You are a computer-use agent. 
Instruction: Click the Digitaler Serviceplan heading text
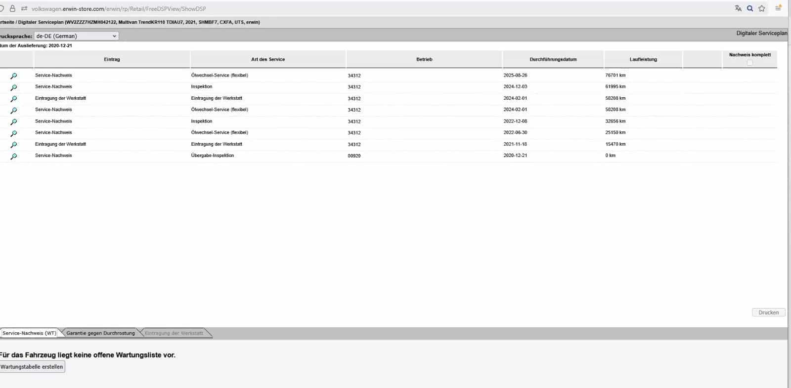pyautogui.click(x=761, y=34)
